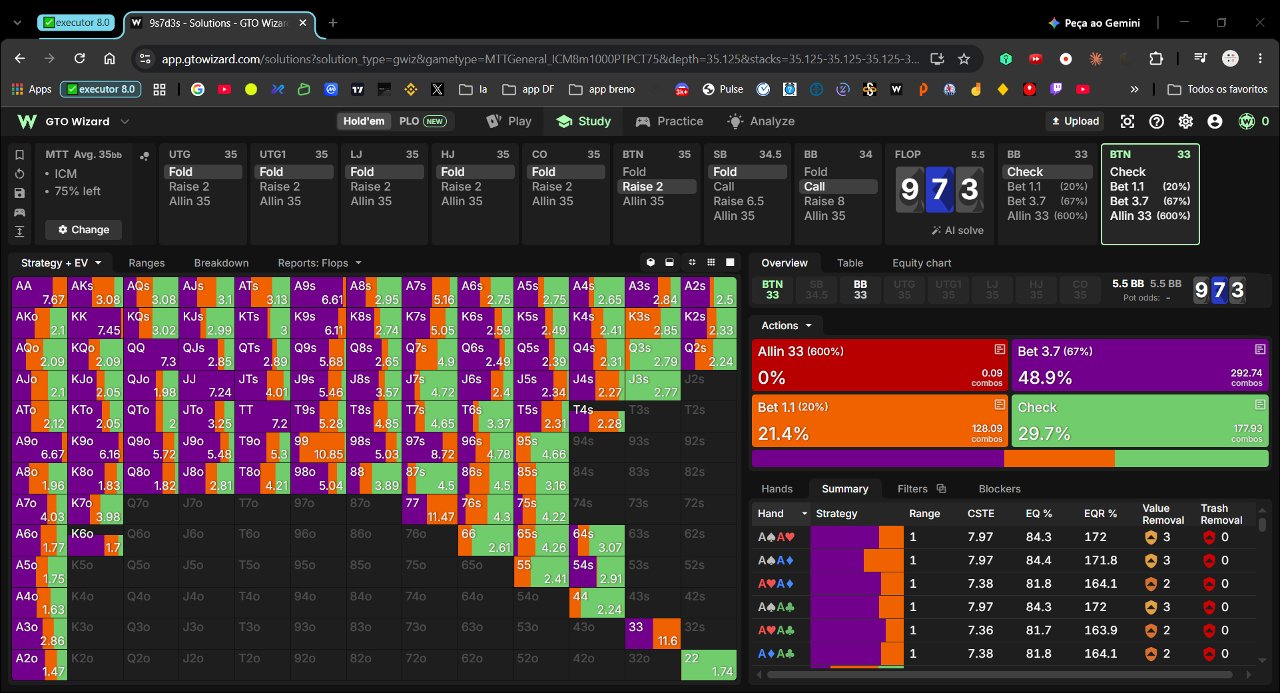Click the Change button
This screenshot has width=1280, height=693.
pyautogui.click(x=83, y=230)
